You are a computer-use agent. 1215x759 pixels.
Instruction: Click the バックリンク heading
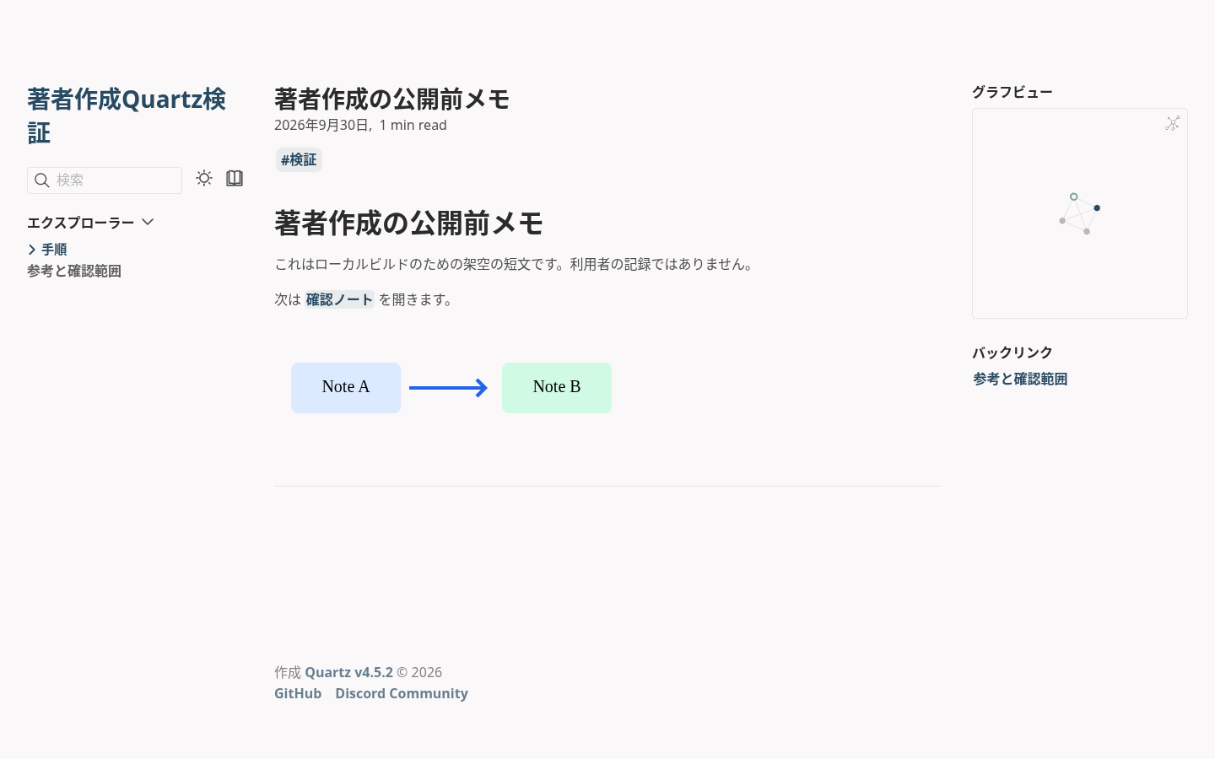coord(1012,353)
